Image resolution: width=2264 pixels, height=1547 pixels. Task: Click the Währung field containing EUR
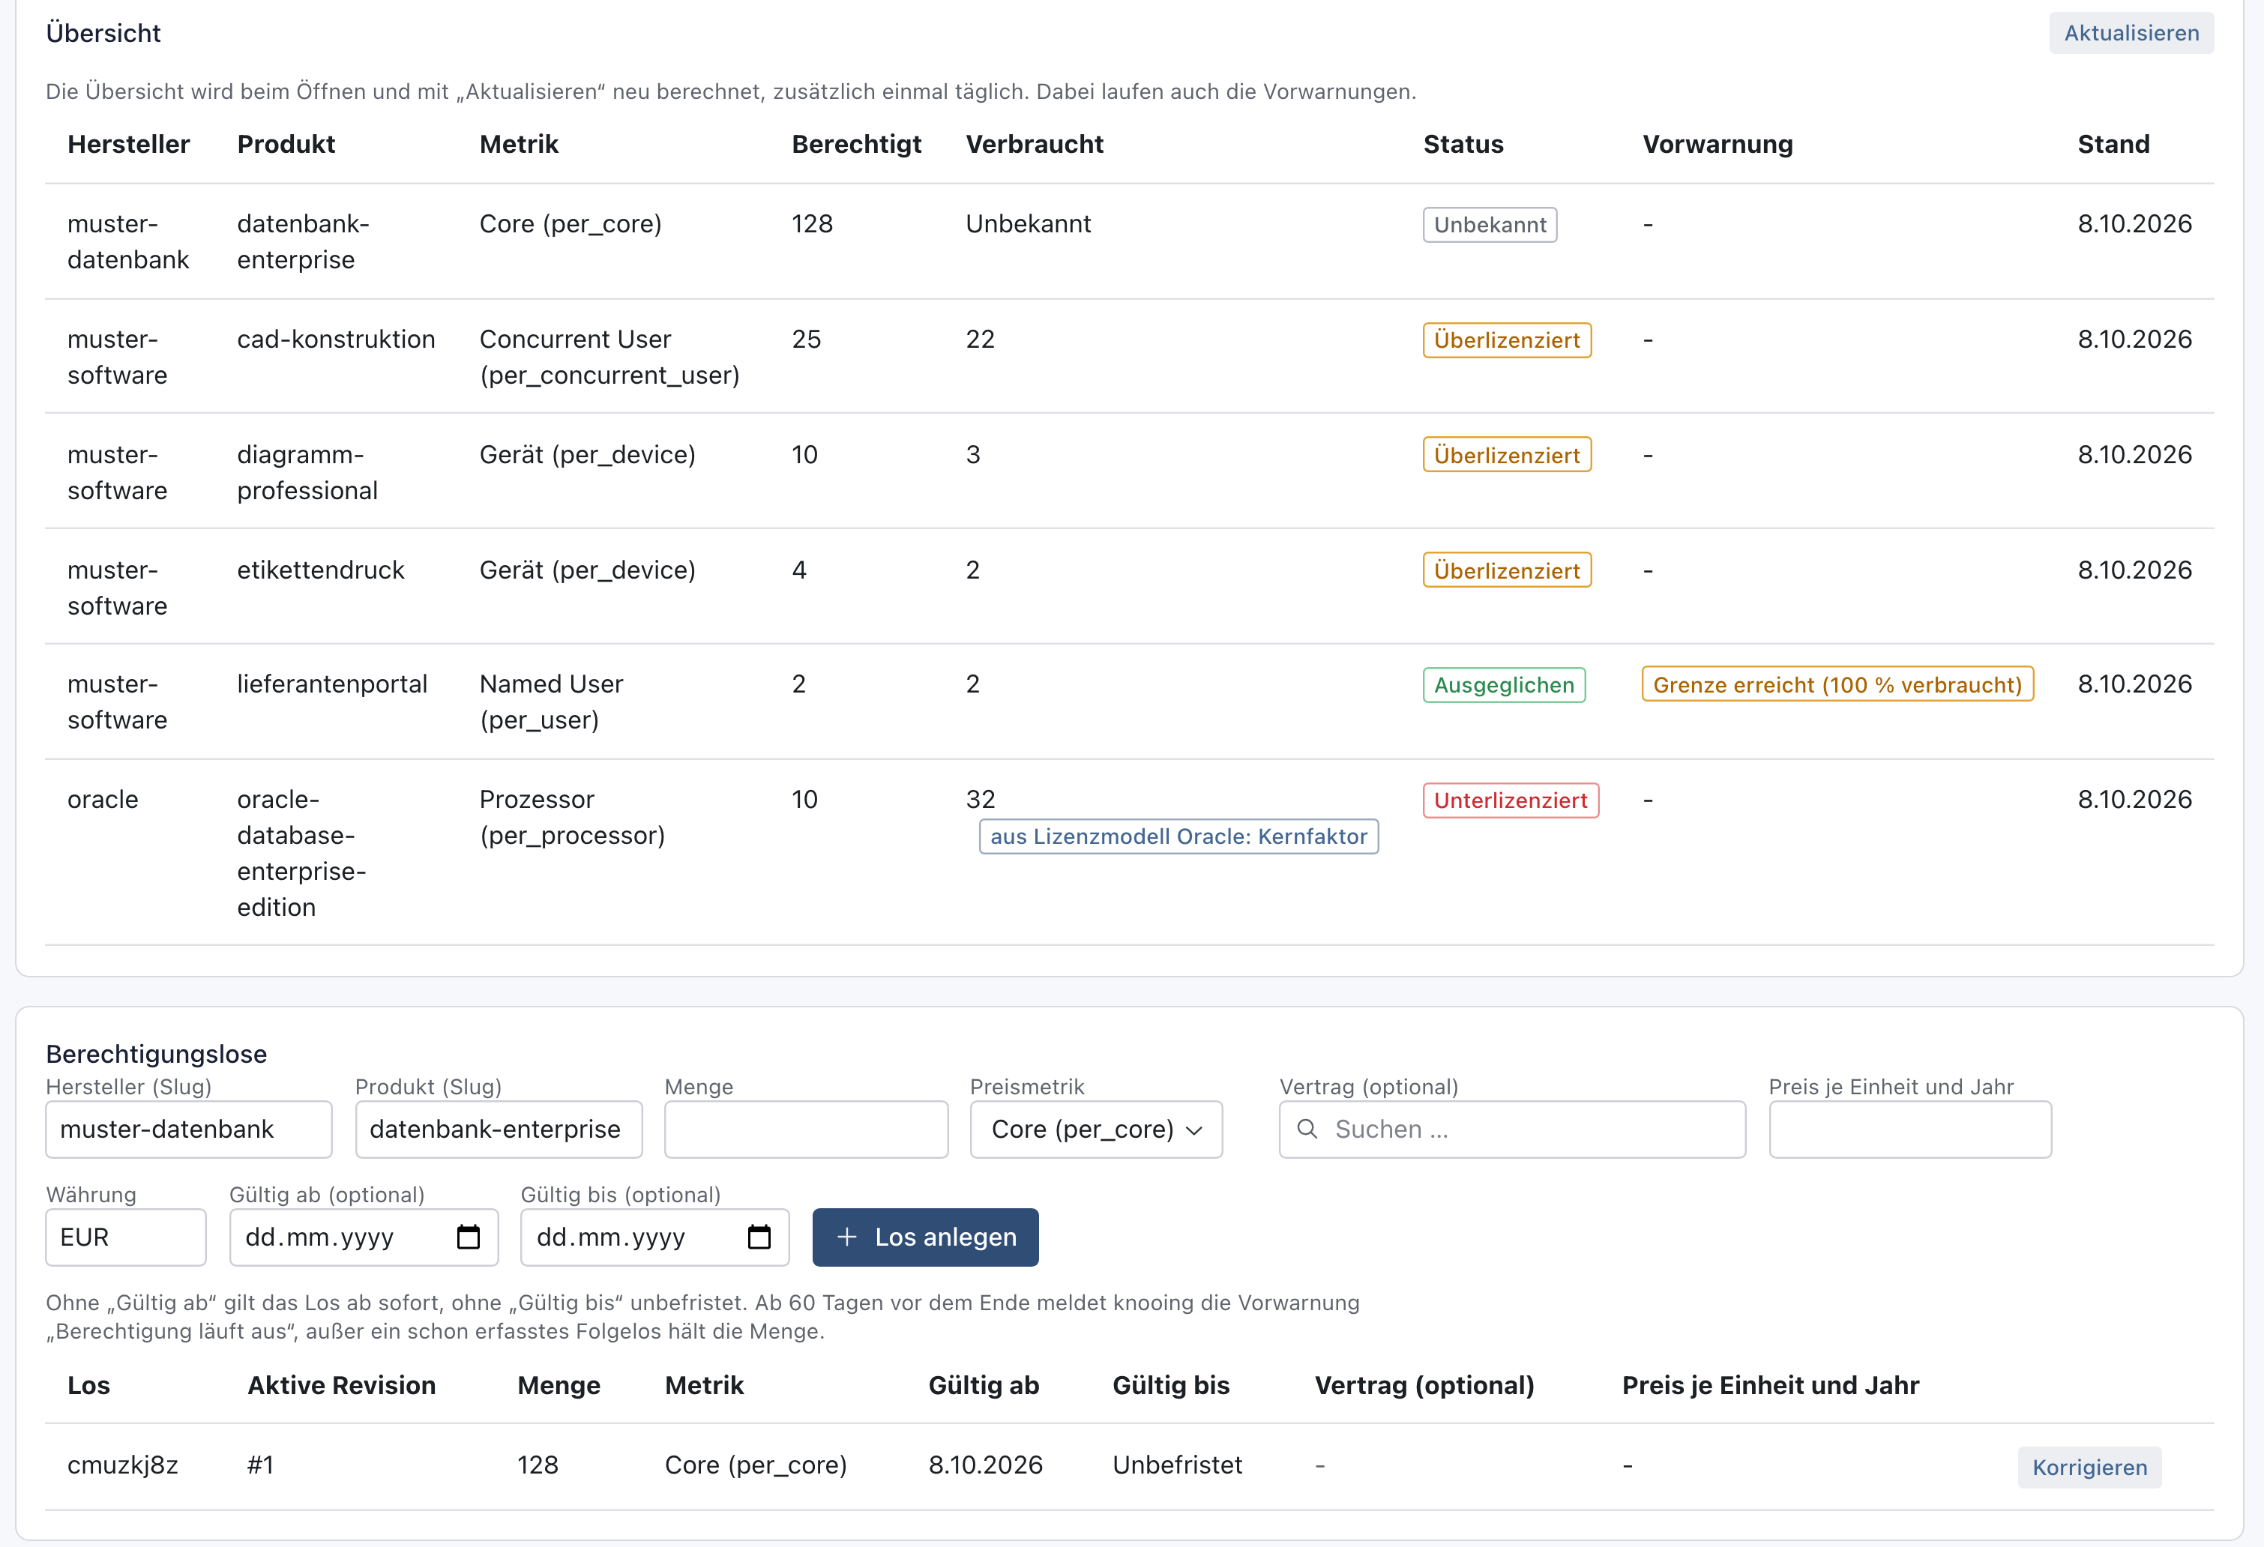(x=126, y=1237)
